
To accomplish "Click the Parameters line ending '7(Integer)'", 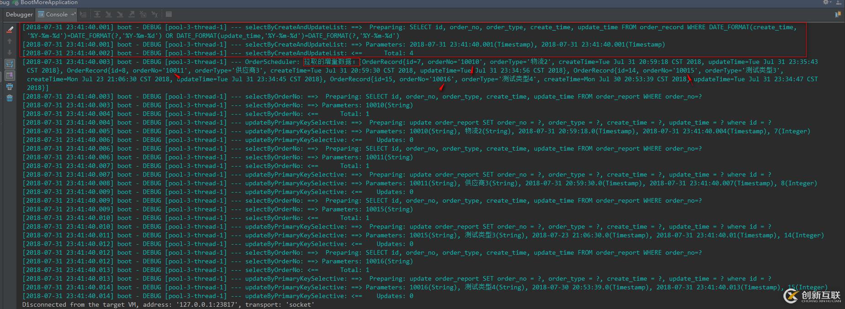I will click(416, 131).
